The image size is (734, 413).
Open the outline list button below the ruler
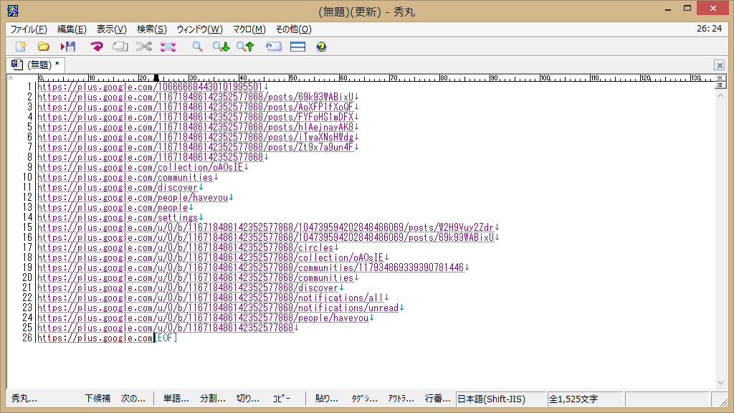720,85
